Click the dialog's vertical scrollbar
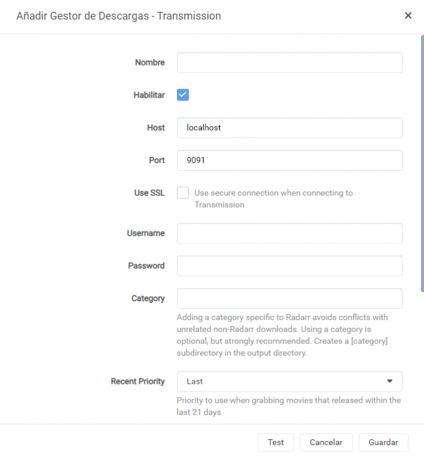The image size is (424, 457). click(x=422, y=161)
